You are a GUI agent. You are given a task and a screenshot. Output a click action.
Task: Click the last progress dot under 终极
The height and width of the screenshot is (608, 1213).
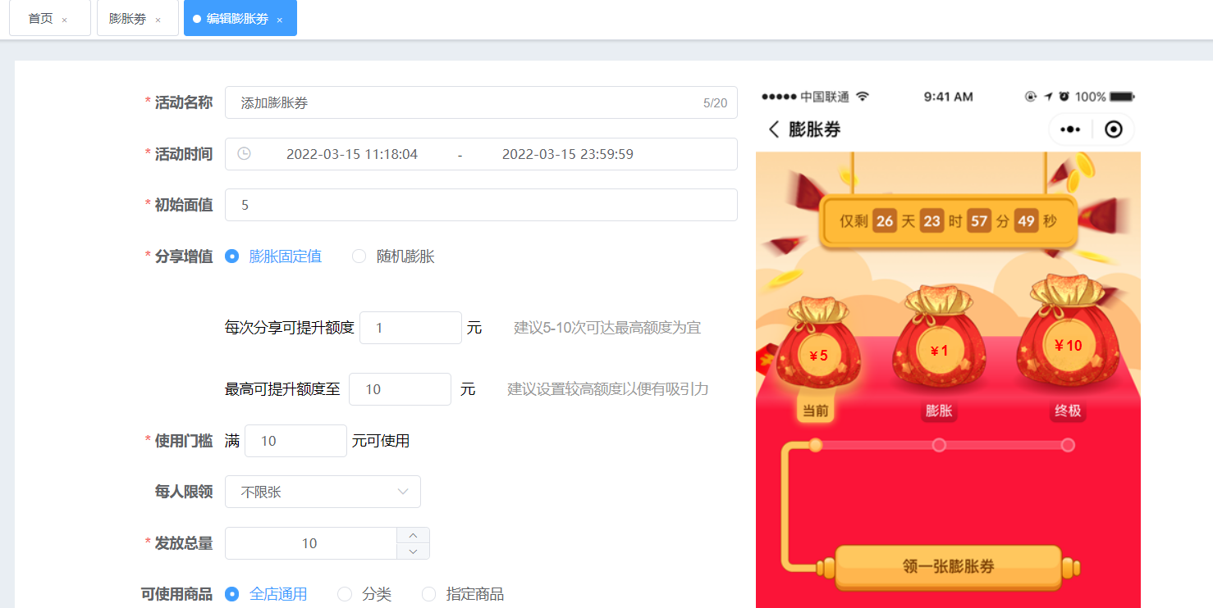[x=1068, y=445]
